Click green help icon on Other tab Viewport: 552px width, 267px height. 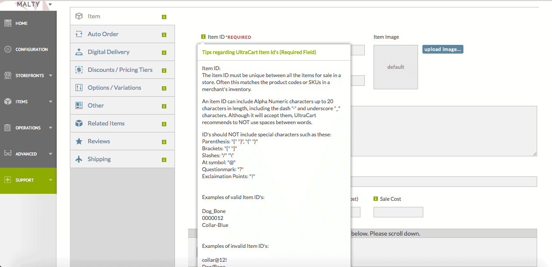(164, 106)
